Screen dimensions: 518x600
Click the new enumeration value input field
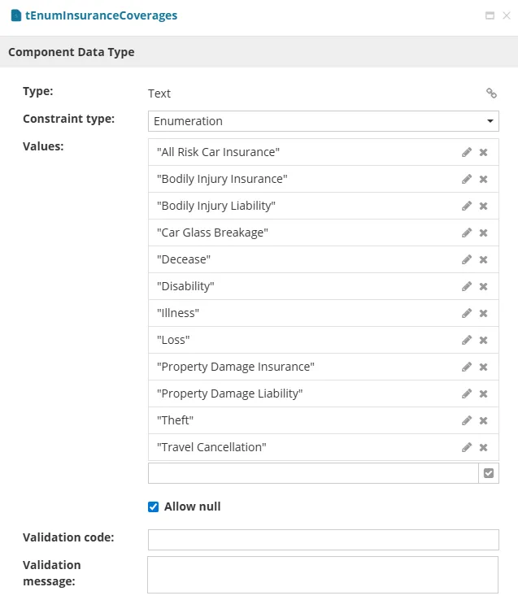(313, 473)
